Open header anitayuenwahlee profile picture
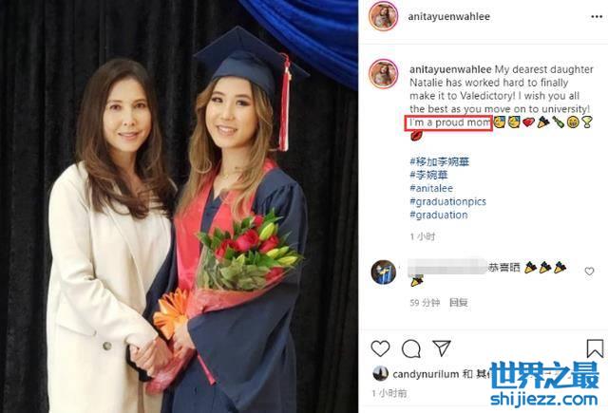The width and height of the screenshot is (608, 413). tap(384, 16)
